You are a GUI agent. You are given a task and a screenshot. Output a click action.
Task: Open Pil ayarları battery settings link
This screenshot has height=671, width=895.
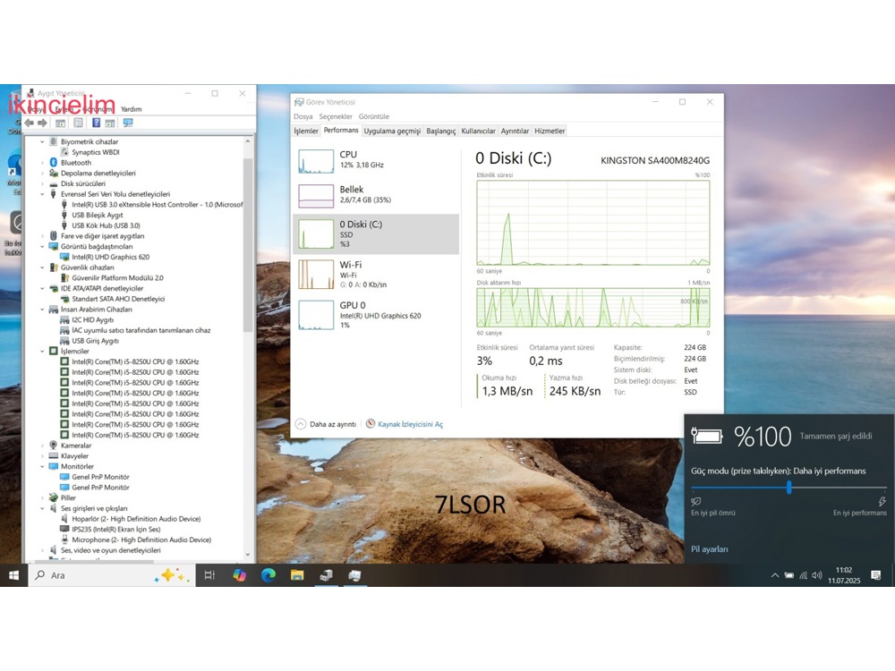(710, 549)
